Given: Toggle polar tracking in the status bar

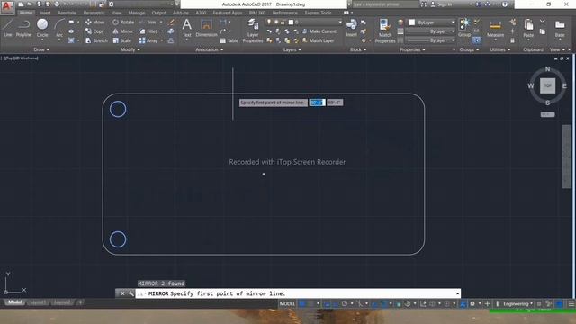Looking at the screenshot, I should [x=344, y=304].
